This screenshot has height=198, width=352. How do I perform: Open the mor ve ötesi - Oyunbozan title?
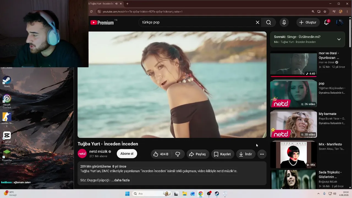pyautogui.click(x=329, y=55)
